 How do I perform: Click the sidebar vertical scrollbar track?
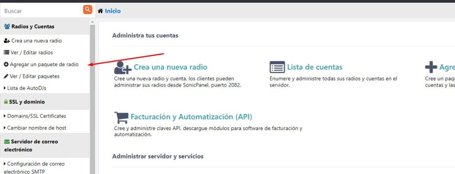click(92, 99)
